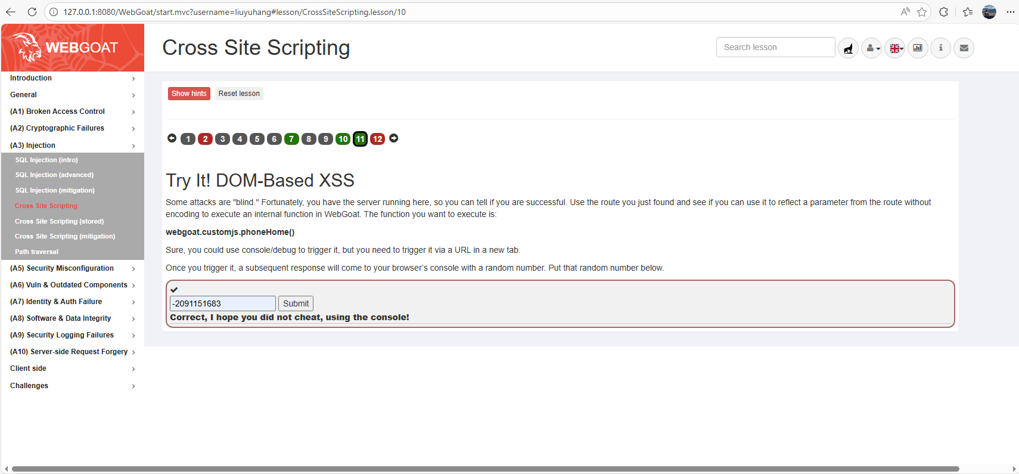Open Path traversal lesson

point(36,252)
